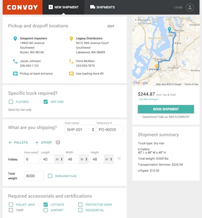Check the Flatbed truck checkbox
Viewport: 202px width, 218px height.
(x=11, y=101)
